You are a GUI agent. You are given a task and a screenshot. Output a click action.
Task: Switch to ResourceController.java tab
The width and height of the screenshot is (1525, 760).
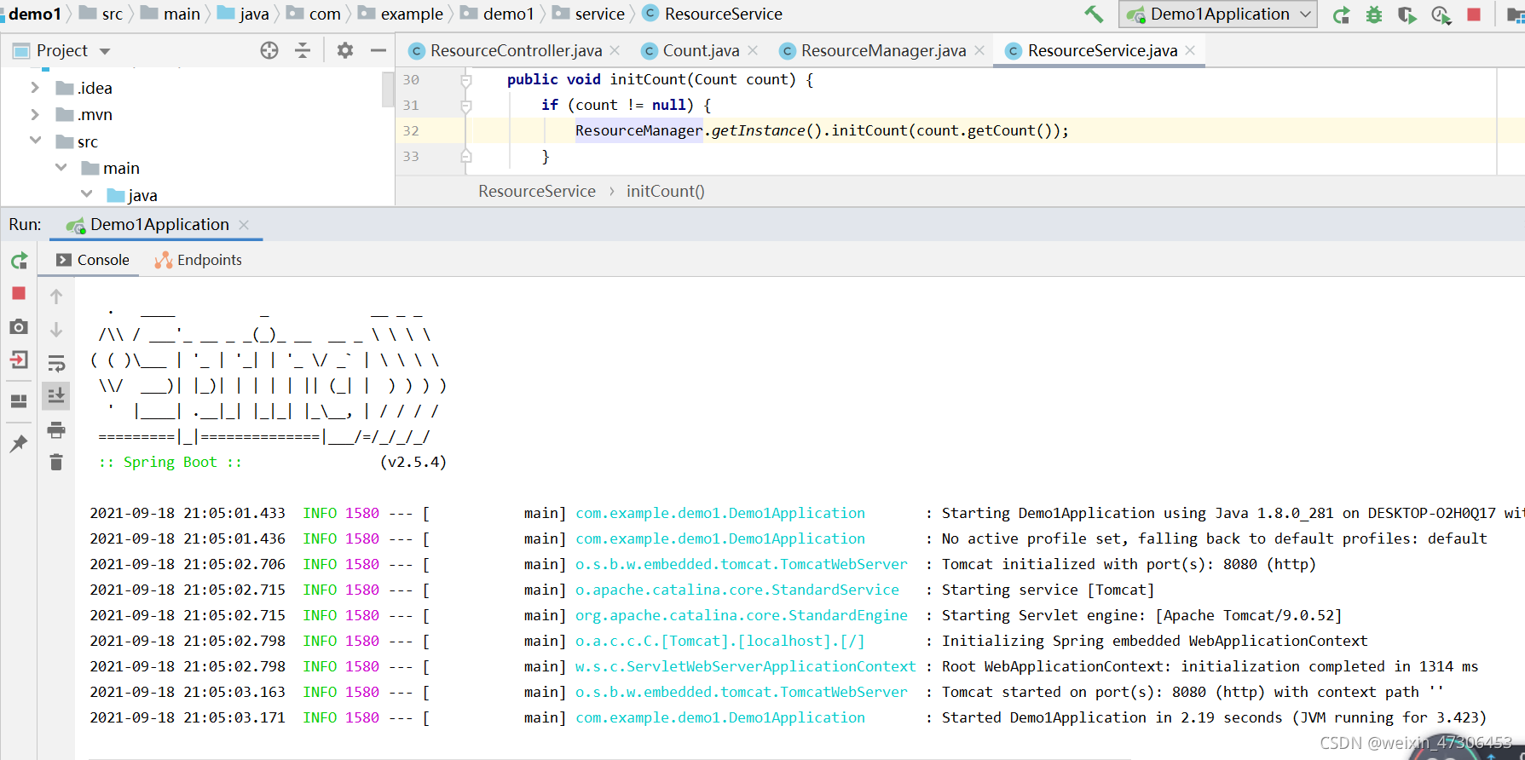[x=516, y=51]
